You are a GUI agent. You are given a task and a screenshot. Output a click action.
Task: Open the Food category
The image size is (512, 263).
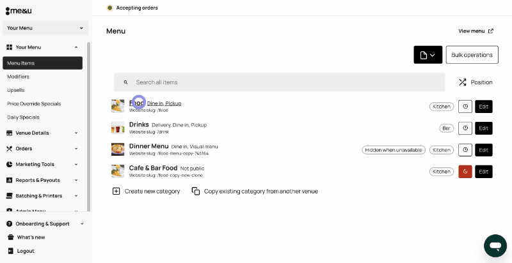(x=136, y=103)
